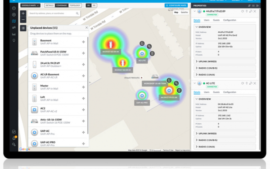Click the move handle for Loft device

[84, 99]
